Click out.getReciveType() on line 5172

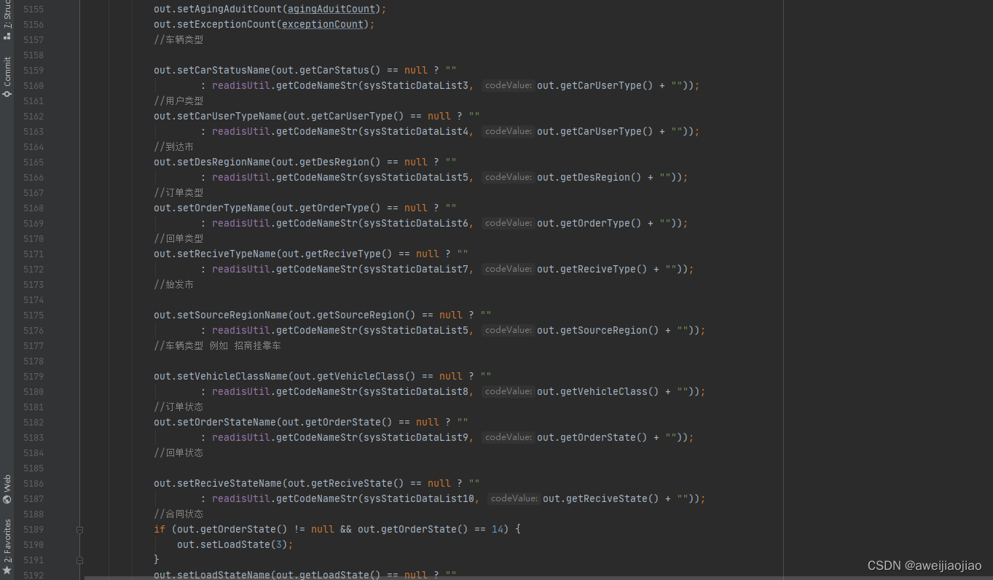592,270
